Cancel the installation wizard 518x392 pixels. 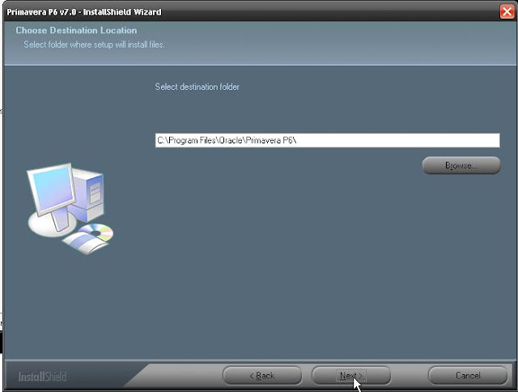(x=468, y=376)
